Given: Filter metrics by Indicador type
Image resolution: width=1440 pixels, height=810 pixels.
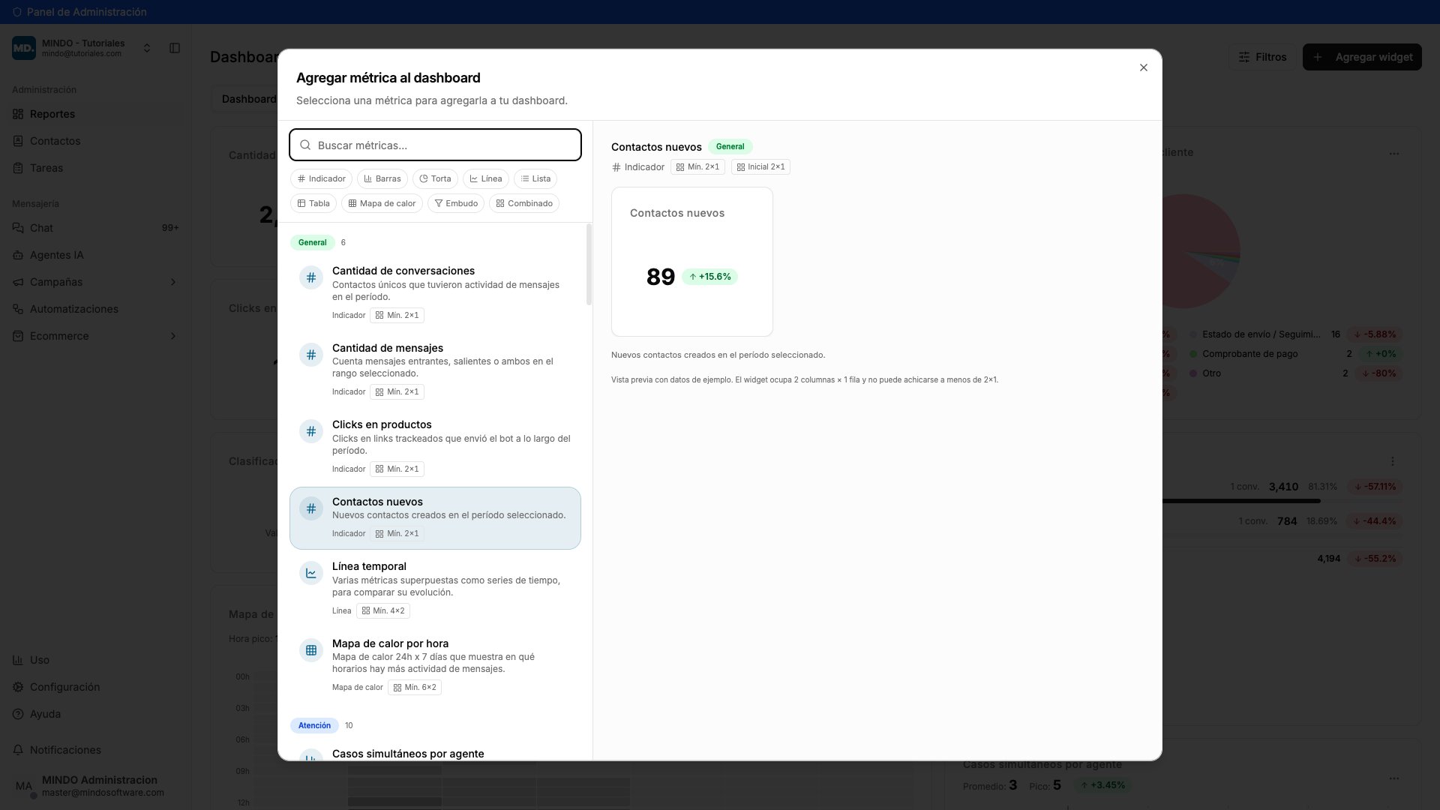Looking at the screenshot, I should 321,178.
